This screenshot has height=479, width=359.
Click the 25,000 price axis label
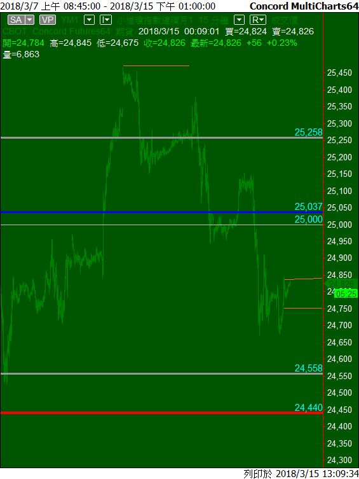[339, 225]
